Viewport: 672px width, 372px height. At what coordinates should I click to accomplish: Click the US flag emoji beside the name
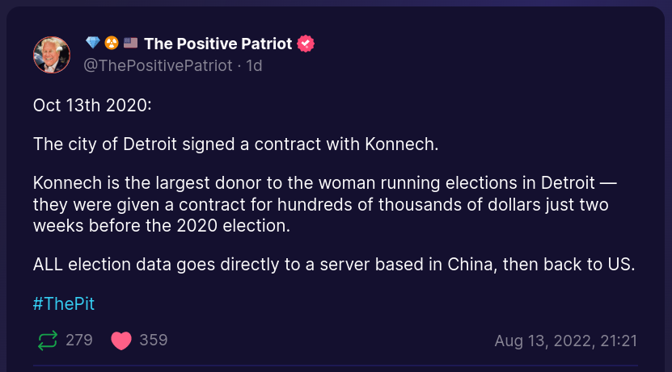(130, 43)
